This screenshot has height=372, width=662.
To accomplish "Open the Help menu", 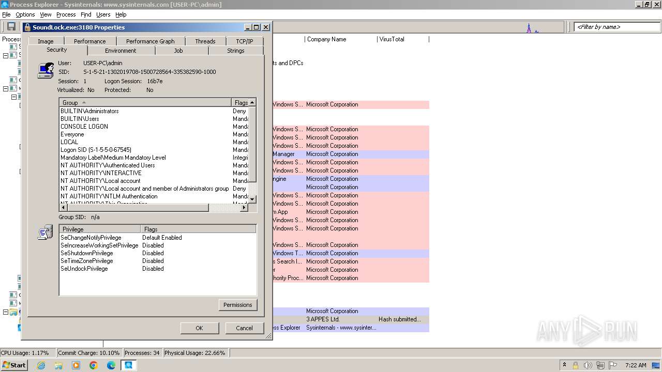I will tap(121, 14).
